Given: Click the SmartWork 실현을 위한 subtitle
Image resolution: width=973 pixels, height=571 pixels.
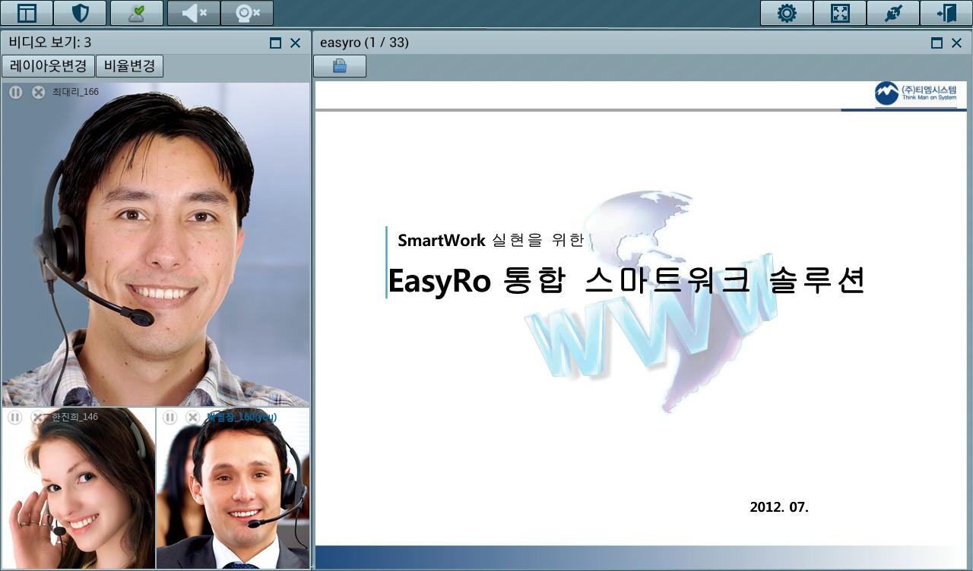Looking at the screenshot, I should [x=490, y=241].
